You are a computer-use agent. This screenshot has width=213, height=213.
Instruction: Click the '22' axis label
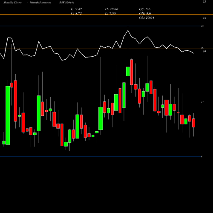coord(204,2)
